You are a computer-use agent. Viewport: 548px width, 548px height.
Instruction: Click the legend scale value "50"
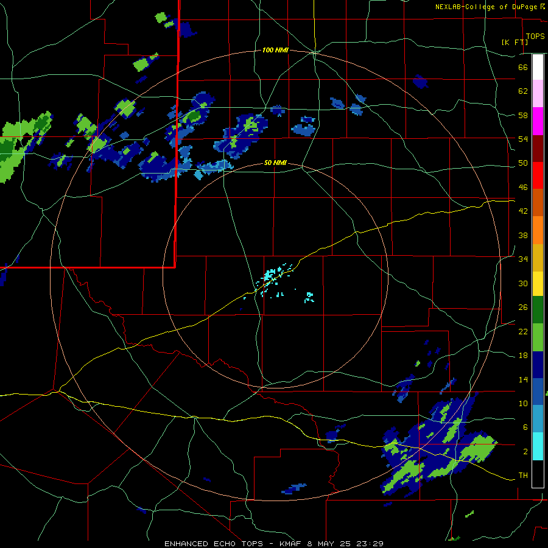[x=523, y=163]
